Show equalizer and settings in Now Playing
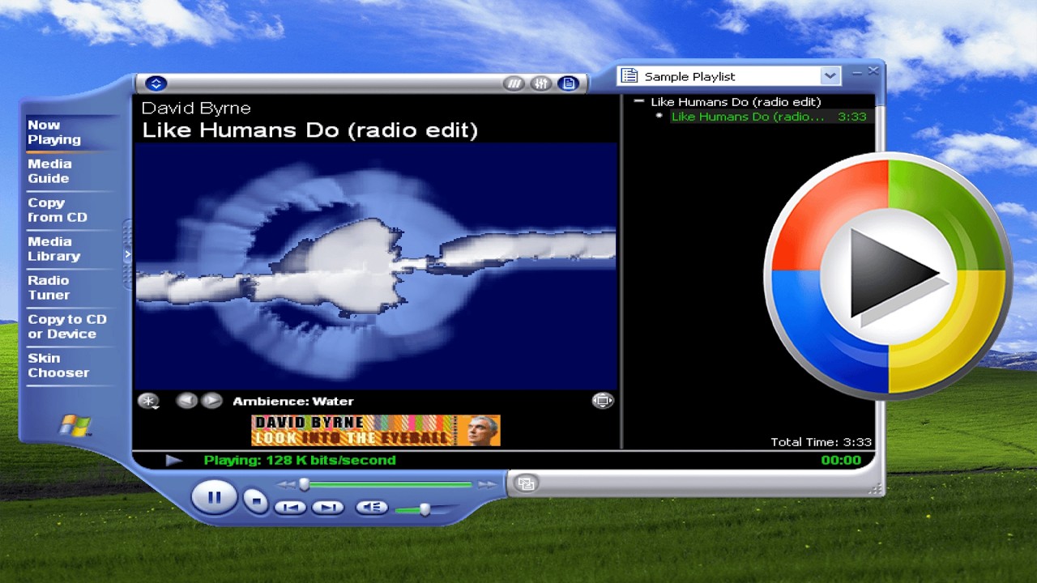 click(540, 83)
